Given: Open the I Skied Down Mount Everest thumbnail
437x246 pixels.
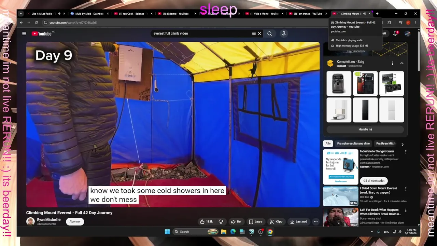Looking at the screenshot, I should [341, 196].
